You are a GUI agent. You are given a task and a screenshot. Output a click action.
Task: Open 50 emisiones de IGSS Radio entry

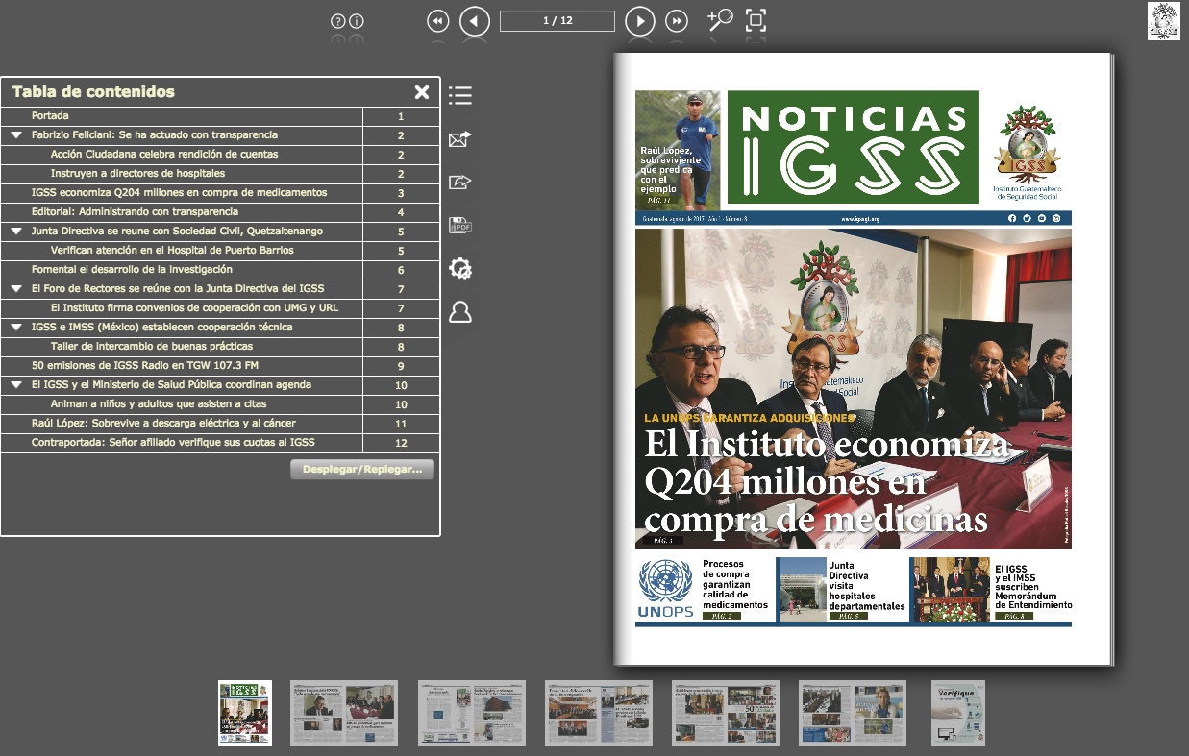coord(145,366)
